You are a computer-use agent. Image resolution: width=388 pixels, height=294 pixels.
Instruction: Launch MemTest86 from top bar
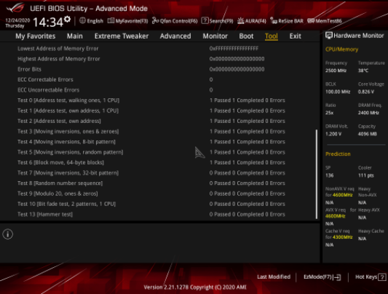click(325, 21)
